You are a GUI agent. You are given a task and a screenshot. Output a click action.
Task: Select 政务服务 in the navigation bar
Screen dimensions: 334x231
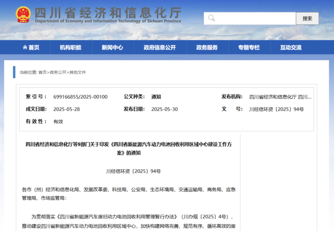click(x=207, y=48)
